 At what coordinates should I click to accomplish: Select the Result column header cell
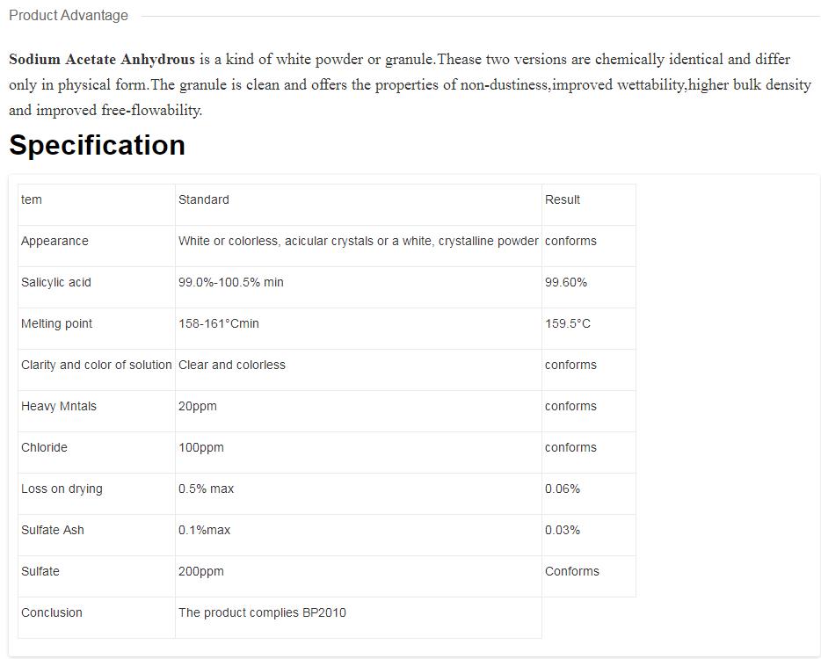(563, 199)
